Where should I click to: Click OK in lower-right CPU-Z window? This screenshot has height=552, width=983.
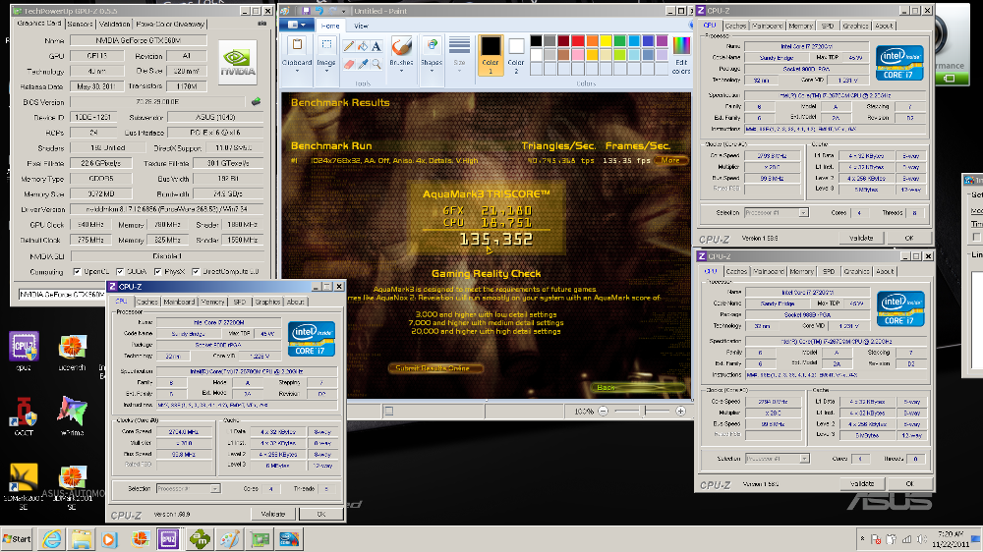click(x=909, y=483)
